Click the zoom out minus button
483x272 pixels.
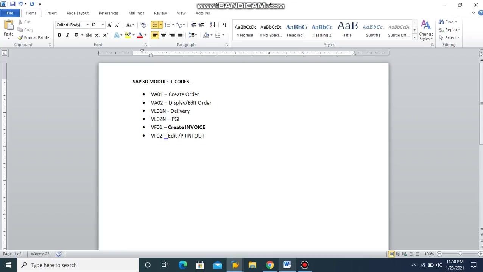click(439, 254)
